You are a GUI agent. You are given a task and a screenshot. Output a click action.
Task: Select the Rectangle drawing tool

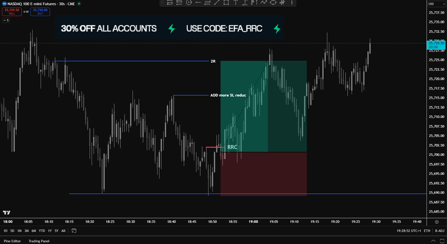point(226,3)
